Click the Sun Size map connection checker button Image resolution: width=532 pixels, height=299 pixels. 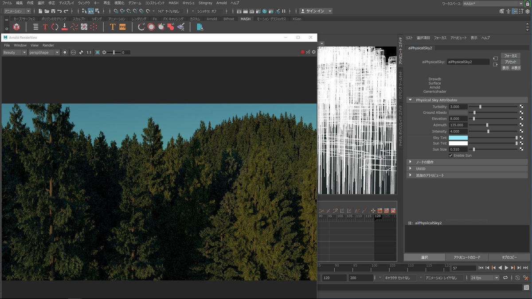pos(521,149)
